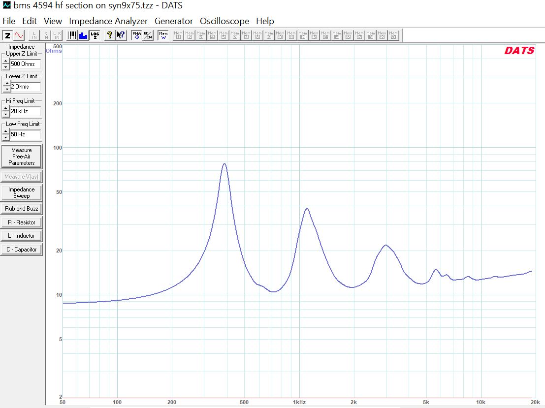545x408 pixels.
Task: Click the Upper Z Limit 500 Ohms field
Action: [x=25, y=64]
